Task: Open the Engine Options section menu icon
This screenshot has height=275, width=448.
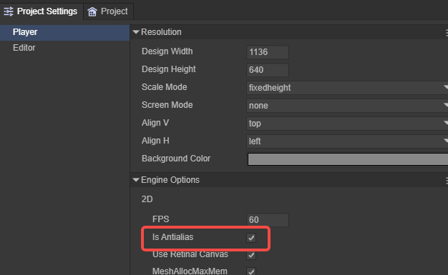Action: pyautogui.click(x=447, y=181)
